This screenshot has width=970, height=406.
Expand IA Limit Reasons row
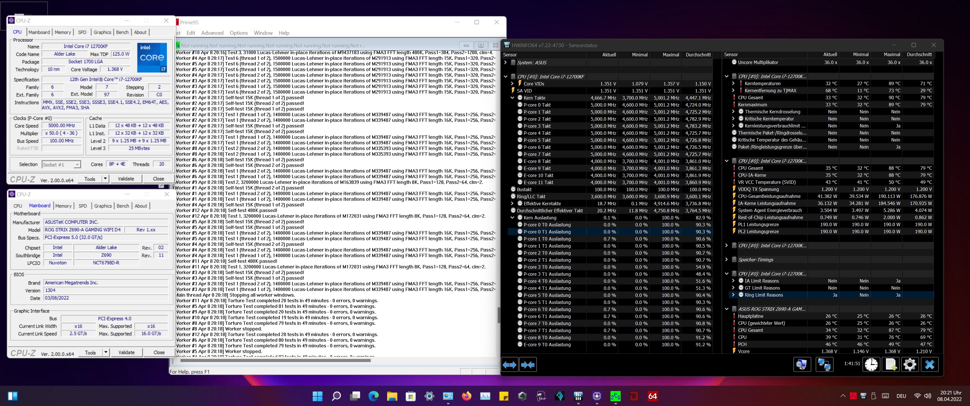tap(733, 281)
